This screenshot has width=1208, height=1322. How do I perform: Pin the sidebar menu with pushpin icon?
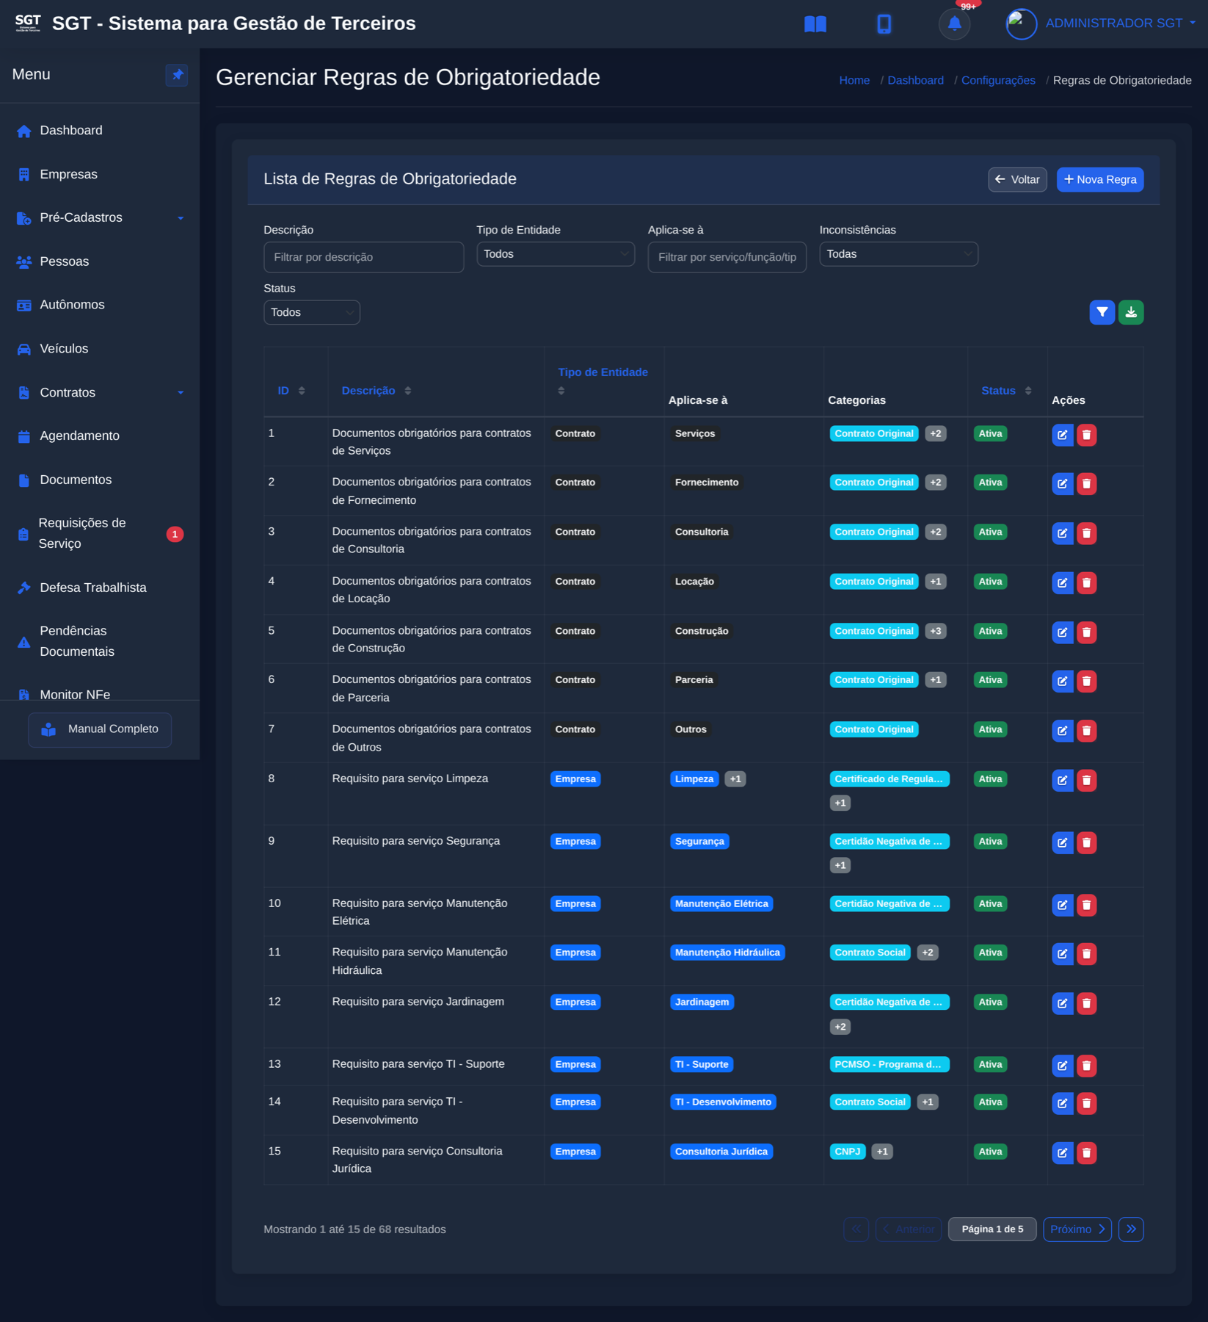pos(177,75)
